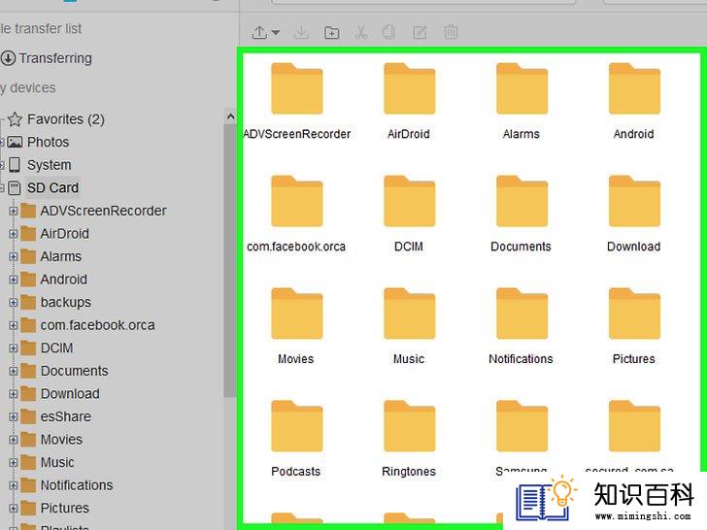The height and width of the screenshot is (530, 707).
Task: Select Favorites (2) in the device tree
Action: (x=56, y=119)
